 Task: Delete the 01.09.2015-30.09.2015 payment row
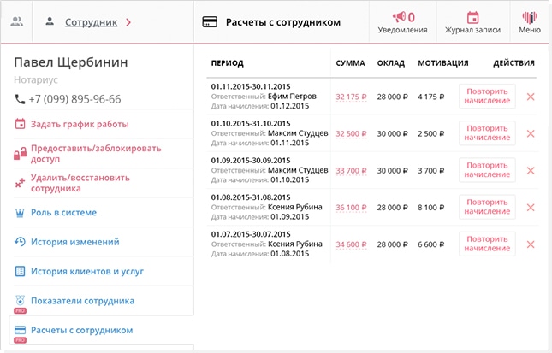pyautogui.click(x=531, y=170)
